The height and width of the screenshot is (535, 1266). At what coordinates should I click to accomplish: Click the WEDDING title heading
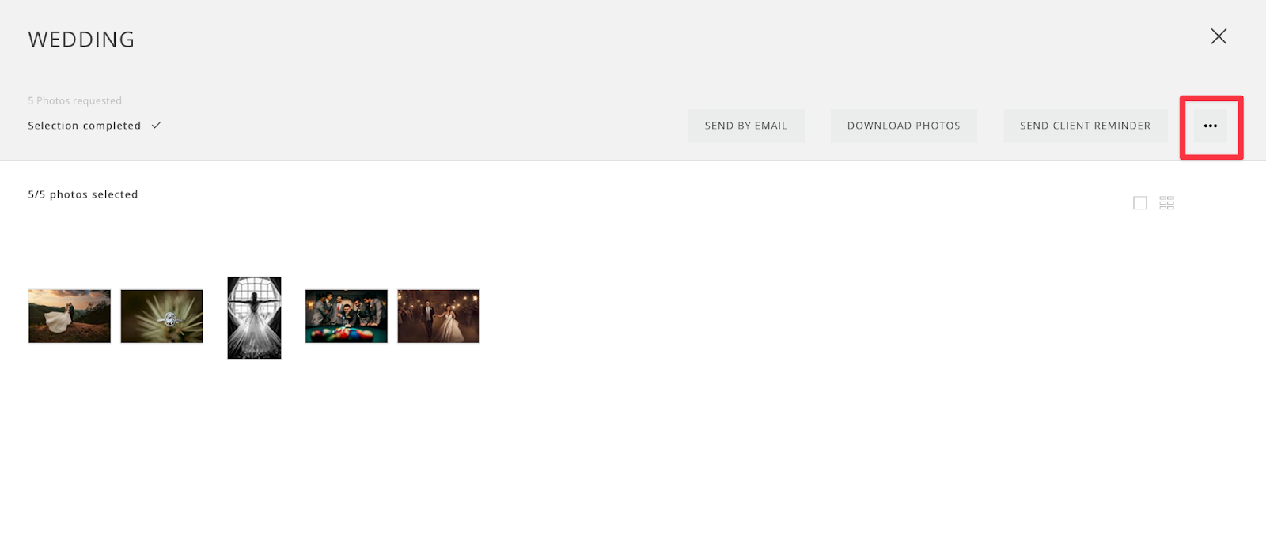81,40
